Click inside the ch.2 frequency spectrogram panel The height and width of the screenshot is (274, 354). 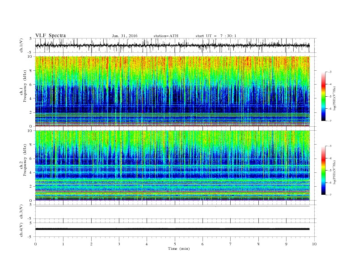pos(172,165)
